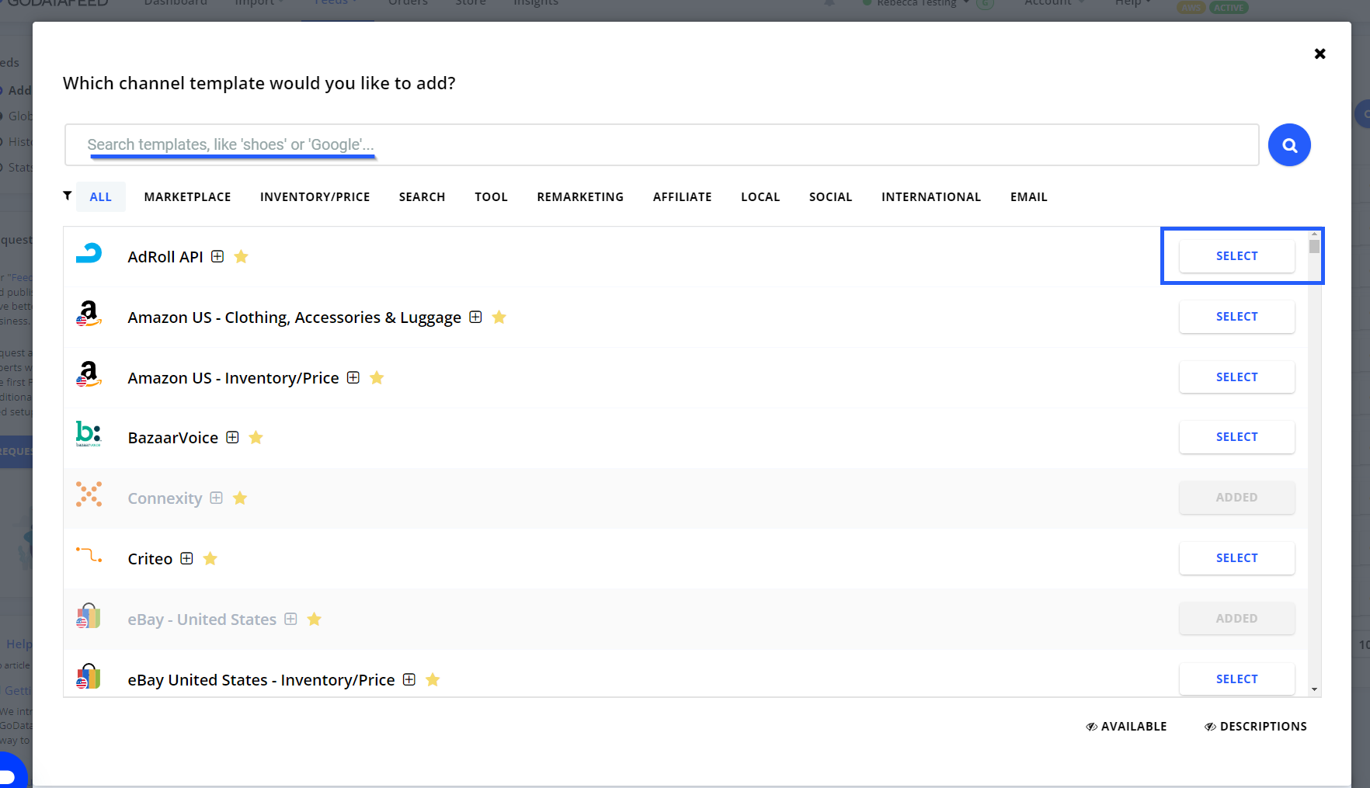Switch to the EMAIL tab
This screenshot has height=788, width=1370.
(1028, 197)
